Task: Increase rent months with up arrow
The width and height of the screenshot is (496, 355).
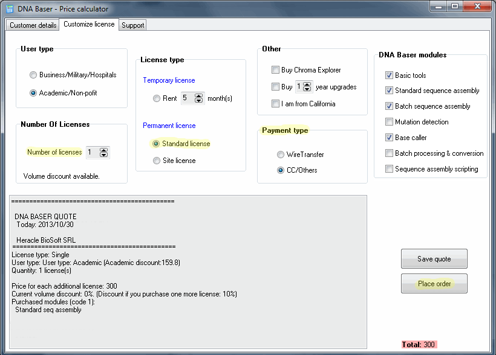Action: [198, 96]
